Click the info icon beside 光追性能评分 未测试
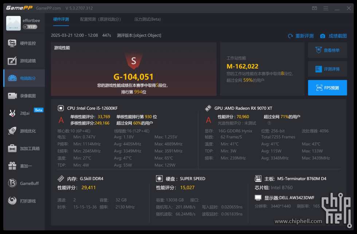The height and width of the screenshot is (234, 357). click(269, 123)
